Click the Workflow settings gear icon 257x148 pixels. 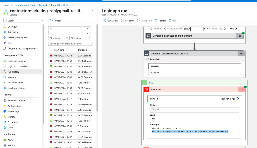click(x=5, y=100)
